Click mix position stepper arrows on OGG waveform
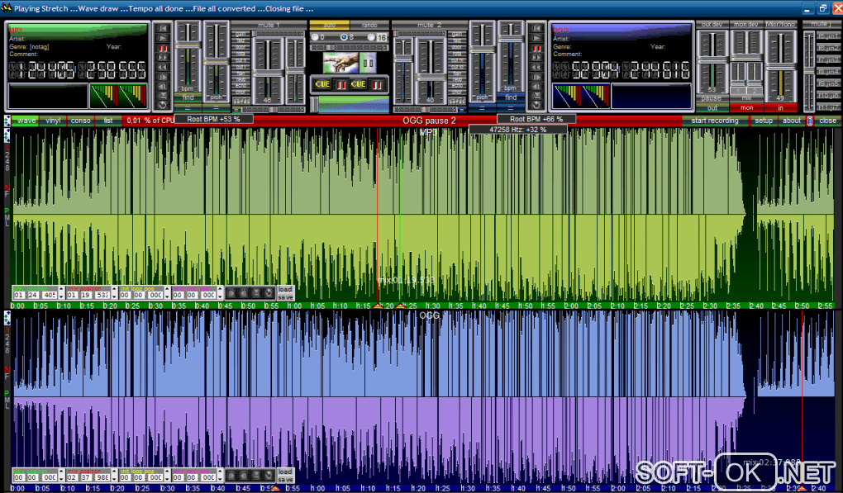The width and height of the screenshot is (843, 493). 114,476
